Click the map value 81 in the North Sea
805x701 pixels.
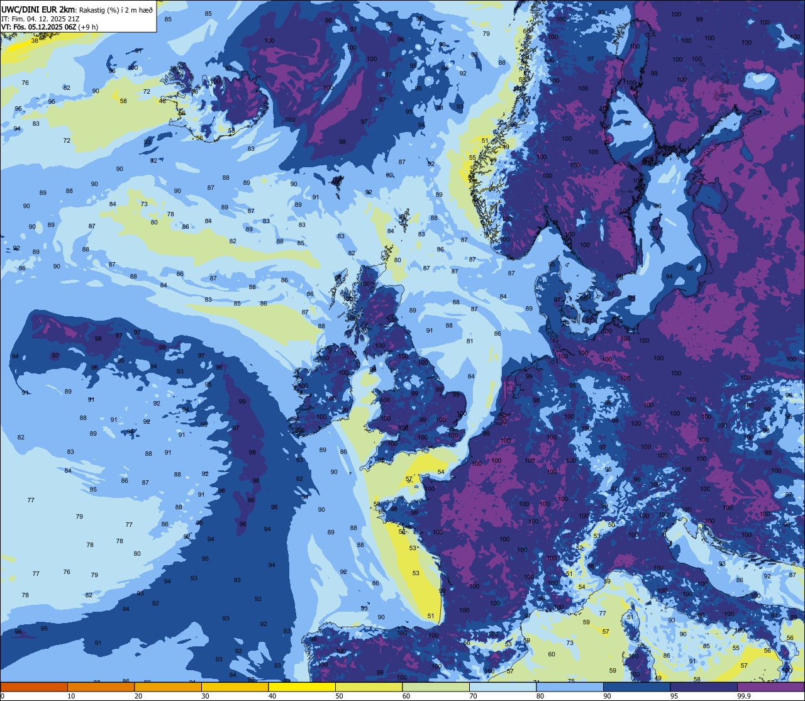(x=470, y=341)
